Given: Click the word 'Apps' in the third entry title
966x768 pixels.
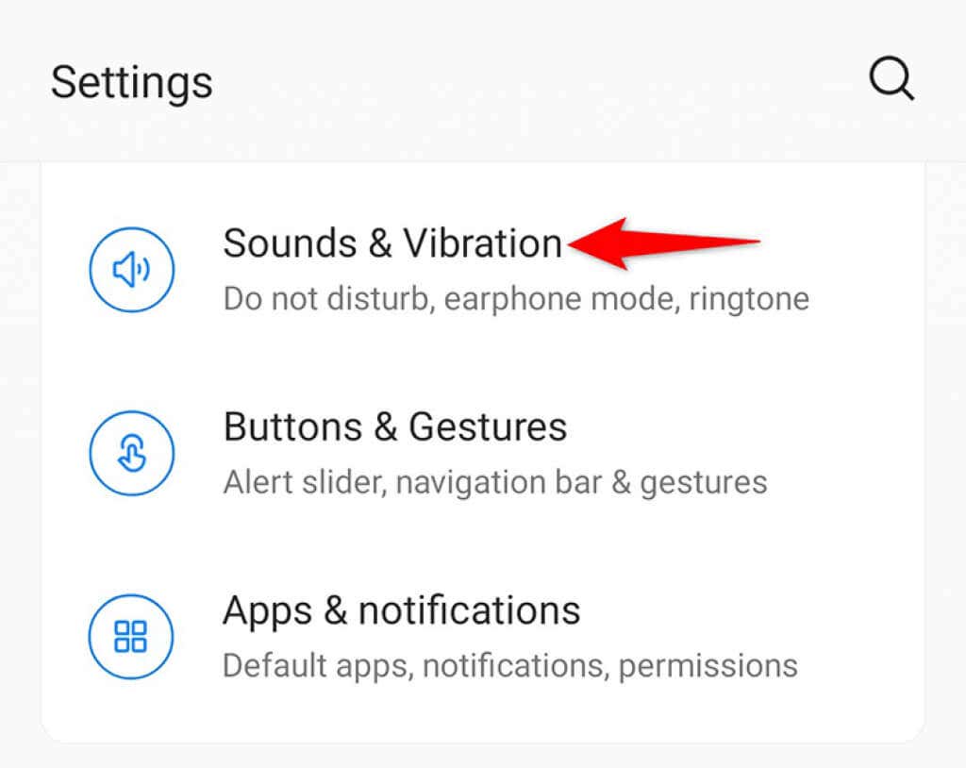Looking at the screenshot, I should point(268,612).
